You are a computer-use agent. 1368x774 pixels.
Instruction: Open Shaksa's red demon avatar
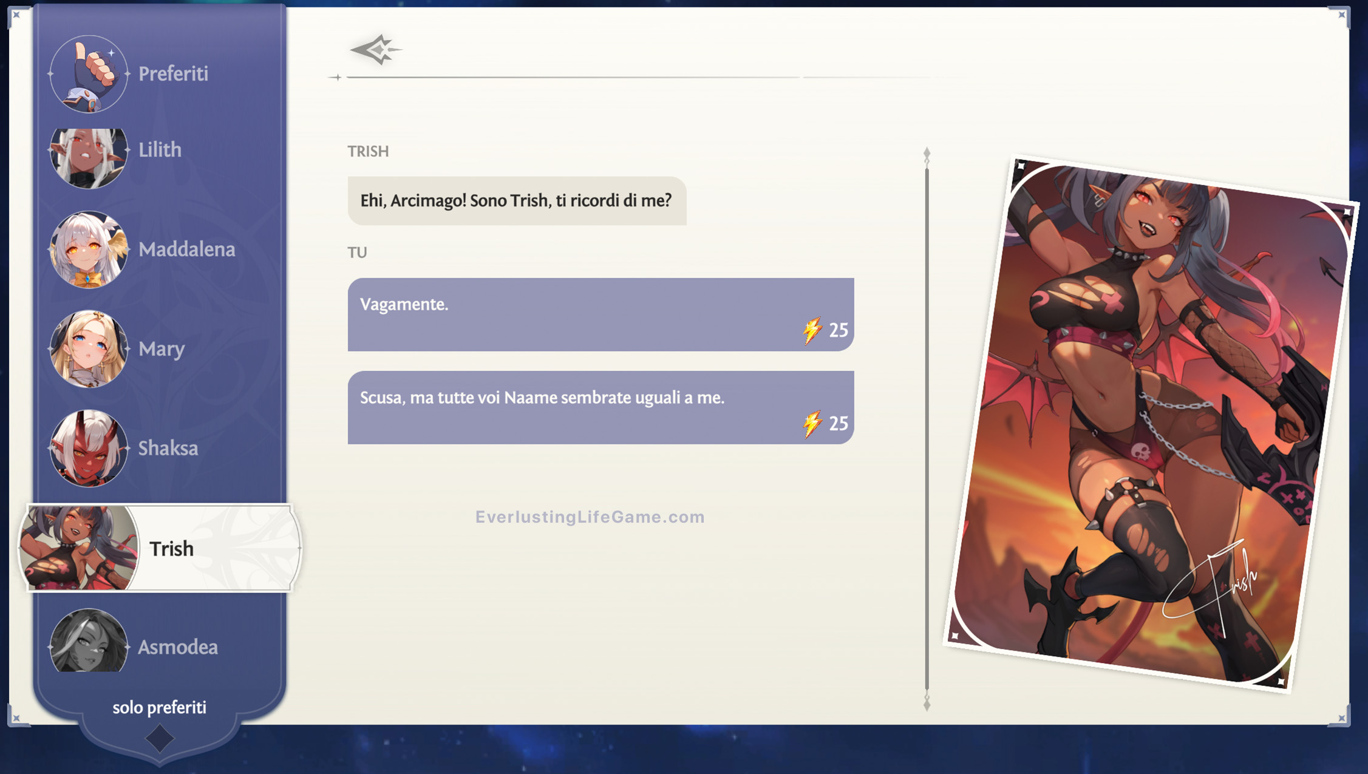pos(89,448)
